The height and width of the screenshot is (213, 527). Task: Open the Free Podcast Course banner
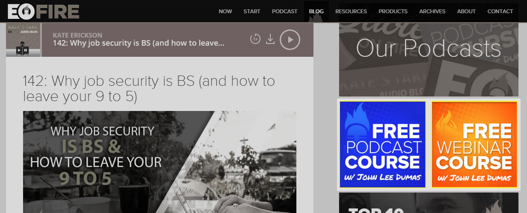pyautogui.click(x=383, y=145)
